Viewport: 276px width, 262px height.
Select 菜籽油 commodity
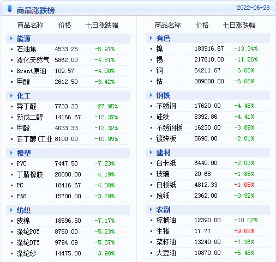(166, 242)
